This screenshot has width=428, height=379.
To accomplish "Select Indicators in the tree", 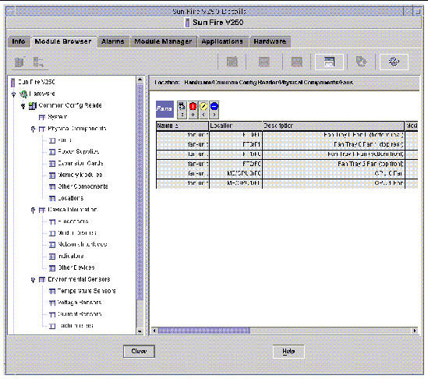I will coord(71,257).
